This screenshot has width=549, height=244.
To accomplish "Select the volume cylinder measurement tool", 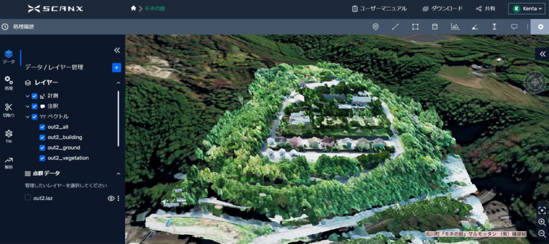I will click(434, 27).
